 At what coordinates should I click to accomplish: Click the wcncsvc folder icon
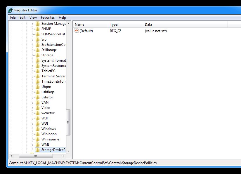[x=37, y=113]
